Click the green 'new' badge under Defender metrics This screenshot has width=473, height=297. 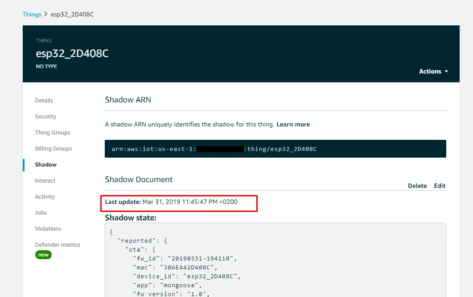(x=44, y=255)
